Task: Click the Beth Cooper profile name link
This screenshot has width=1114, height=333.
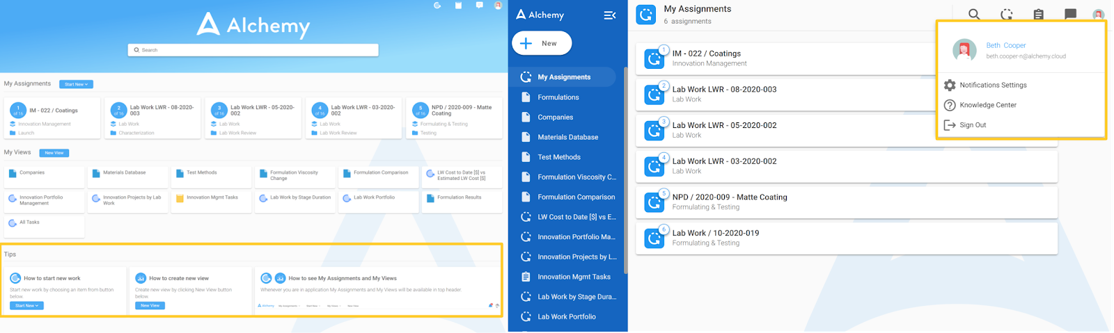Action: [x=1005, y=45]
